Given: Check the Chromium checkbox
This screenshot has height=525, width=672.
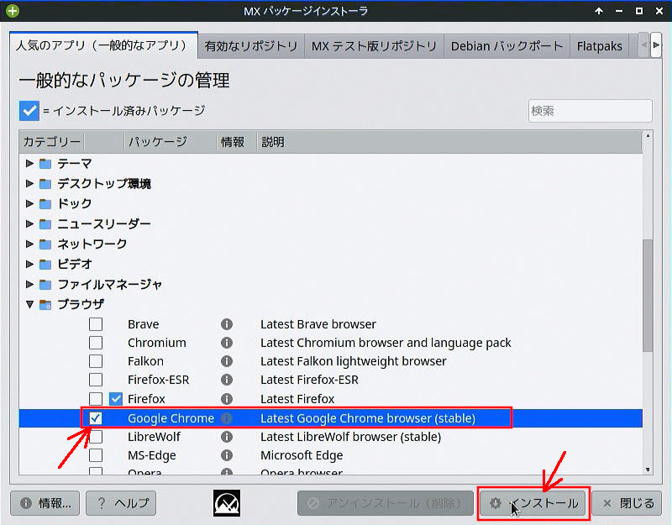Looking at the screenshot, I should point(96,343).
